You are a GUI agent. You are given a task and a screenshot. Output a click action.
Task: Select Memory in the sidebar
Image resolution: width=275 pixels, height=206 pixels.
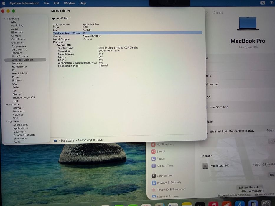tap(17, 63)
